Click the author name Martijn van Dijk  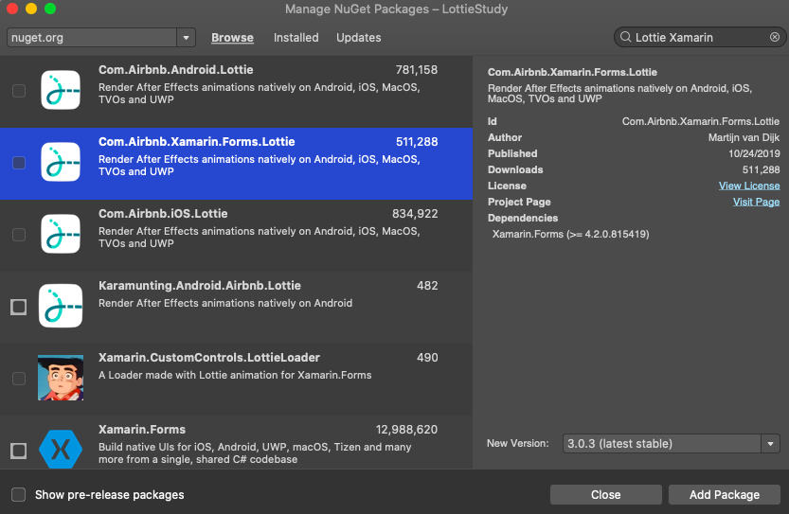tap(744, 137)
